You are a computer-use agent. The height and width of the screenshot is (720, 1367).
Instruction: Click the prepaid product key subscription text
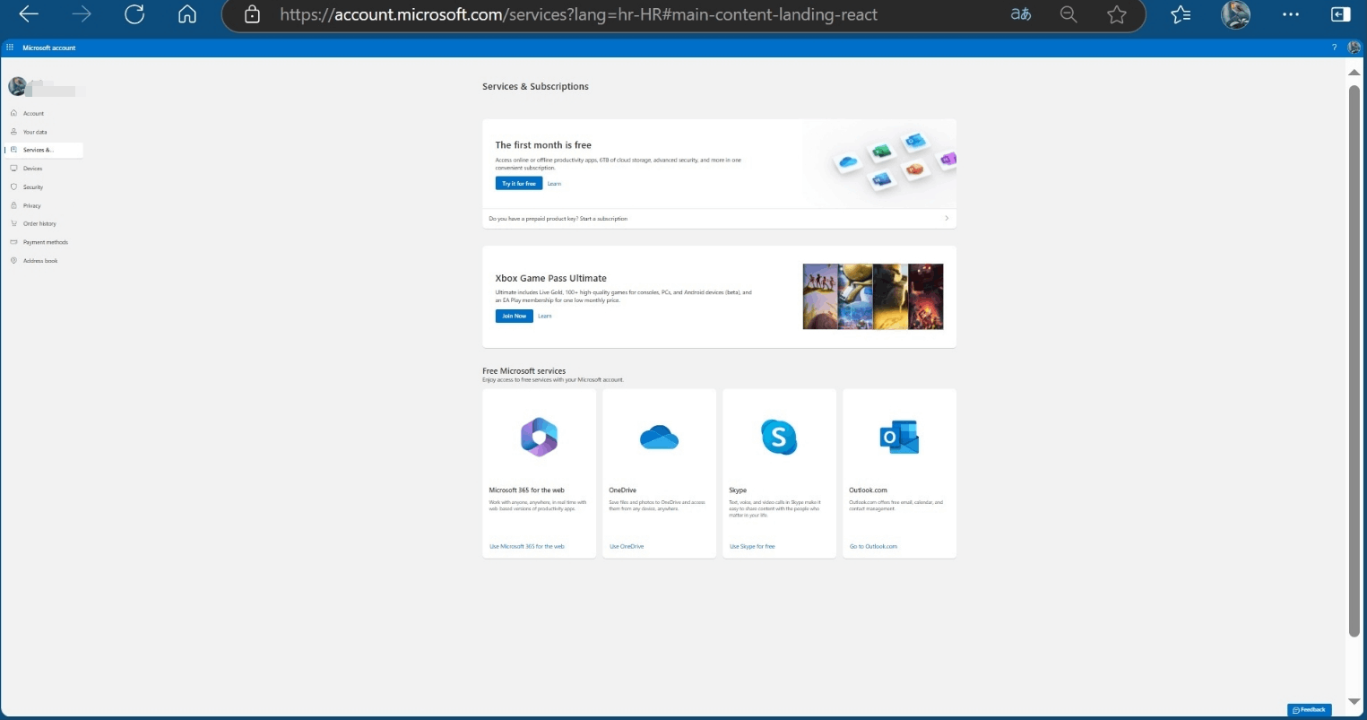coord(558,219)
